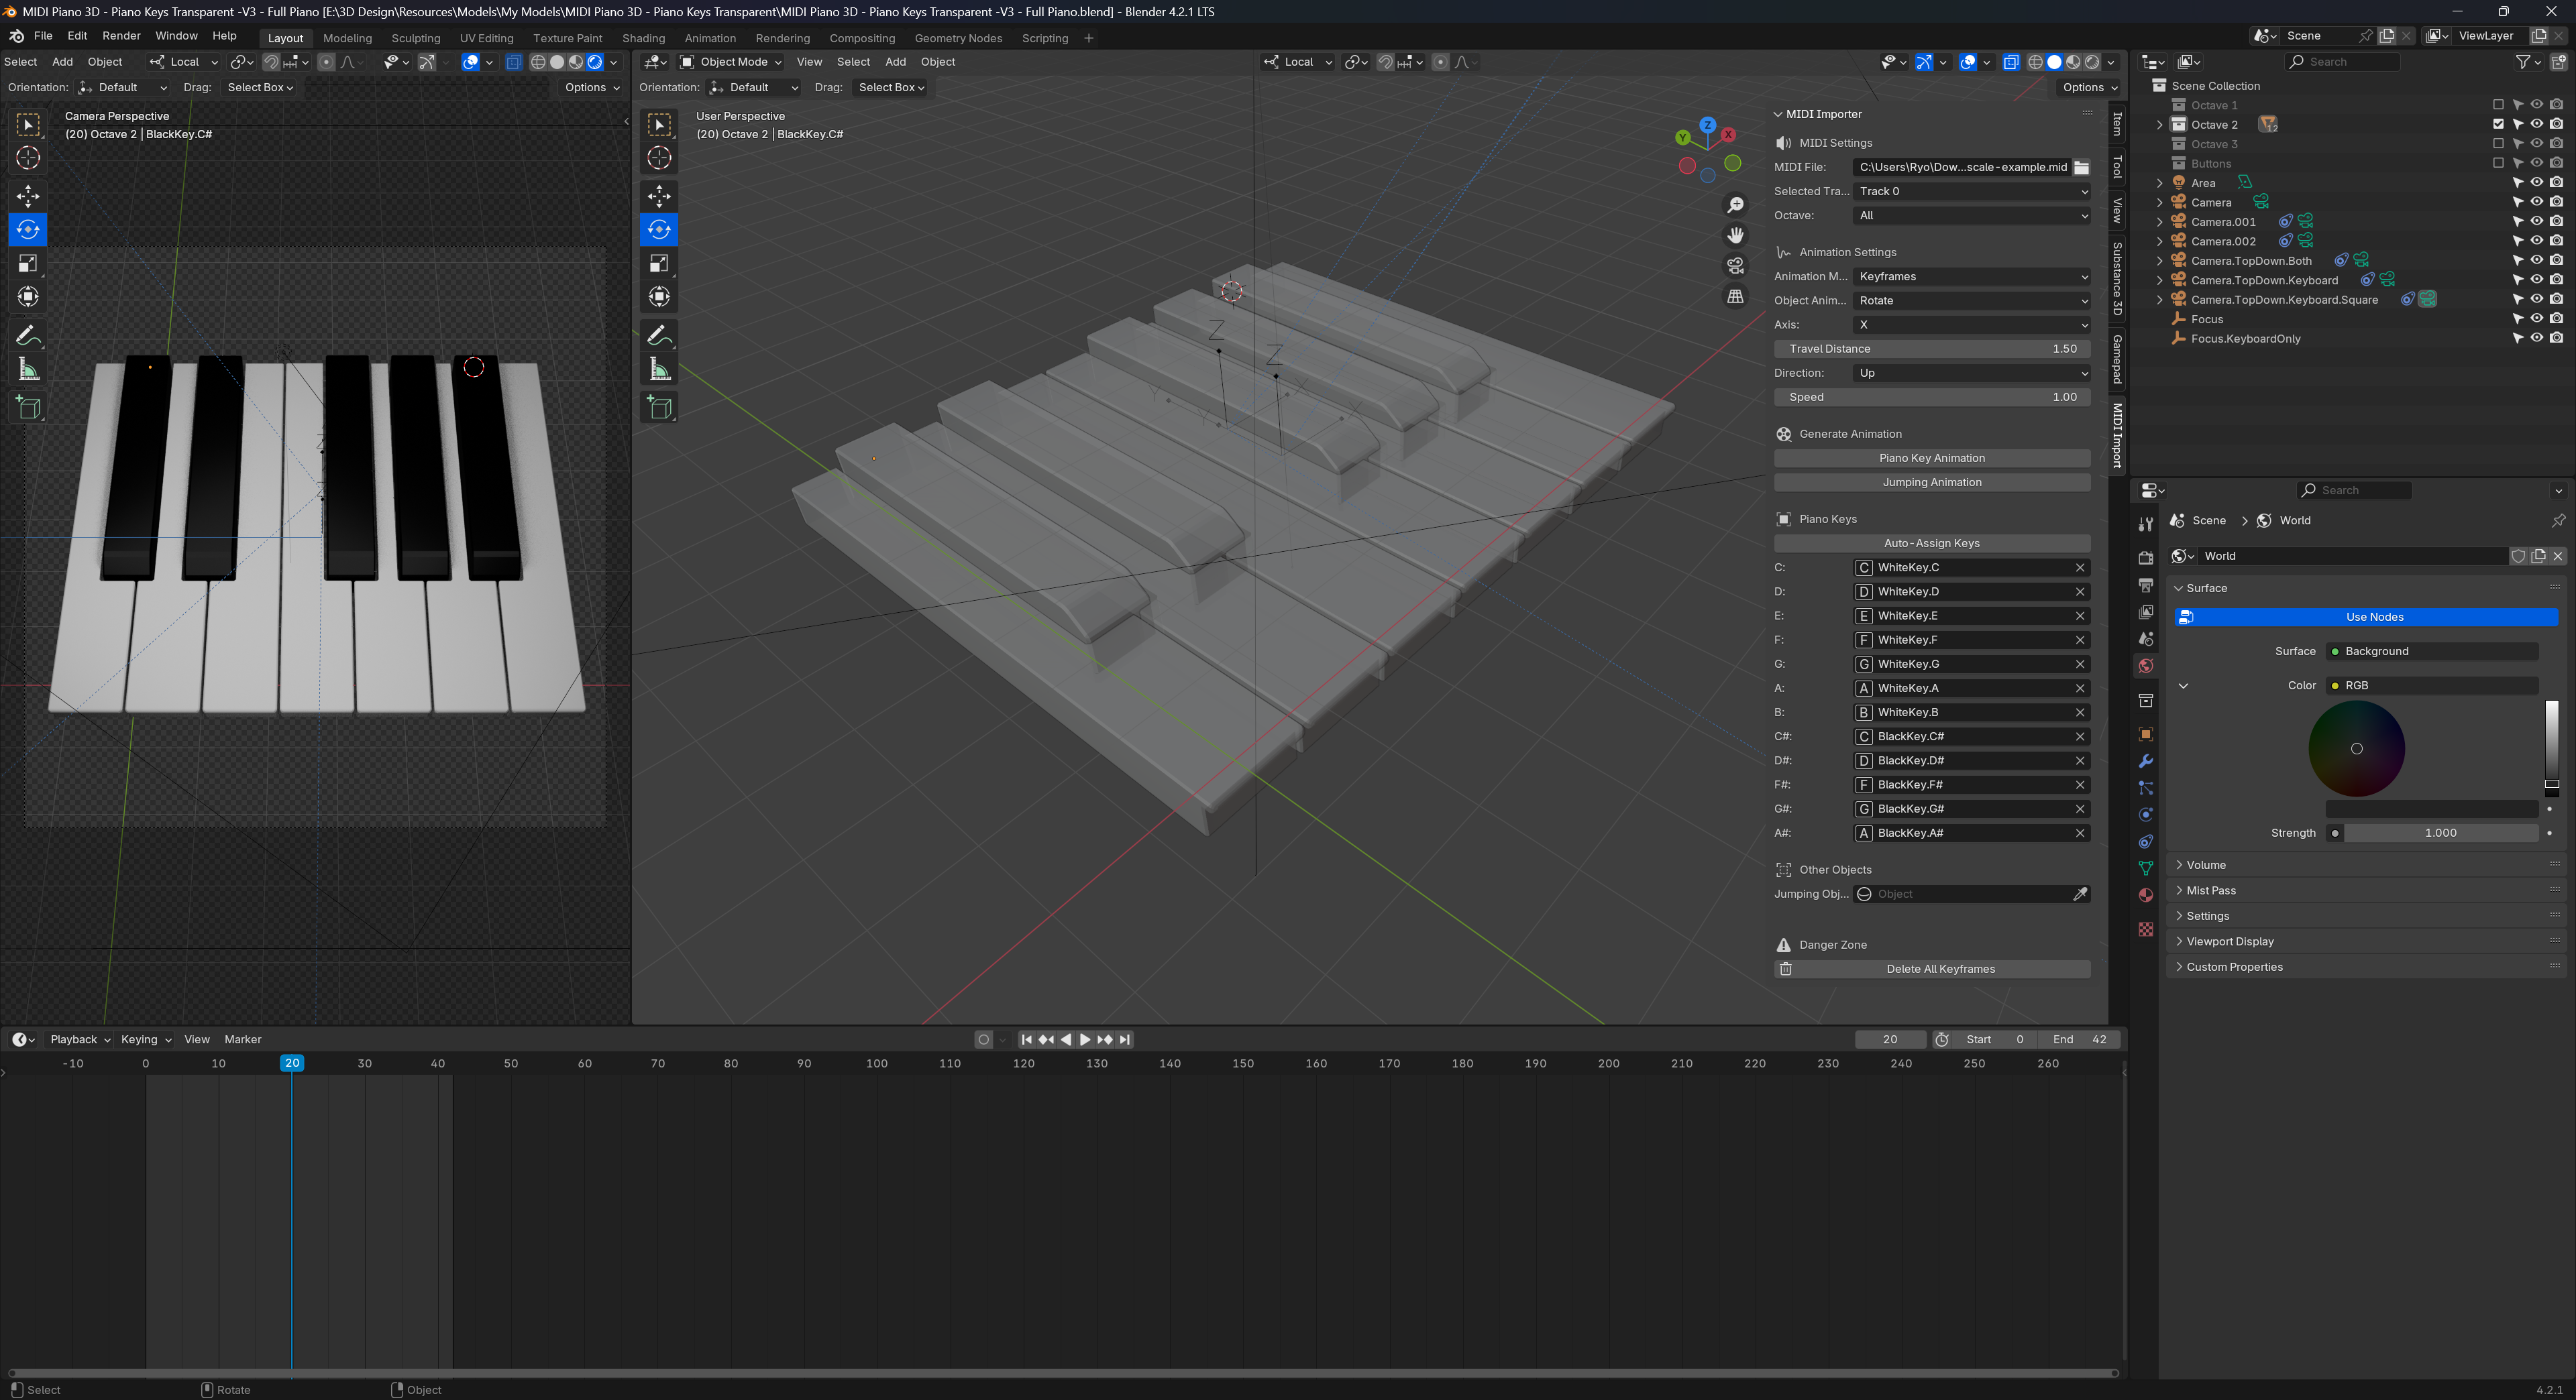The width and height of the screenshot is (2576, 1400).
Task: Open the Axis X dropdown
Action: pyautogui.click(x=1971, y=325)
